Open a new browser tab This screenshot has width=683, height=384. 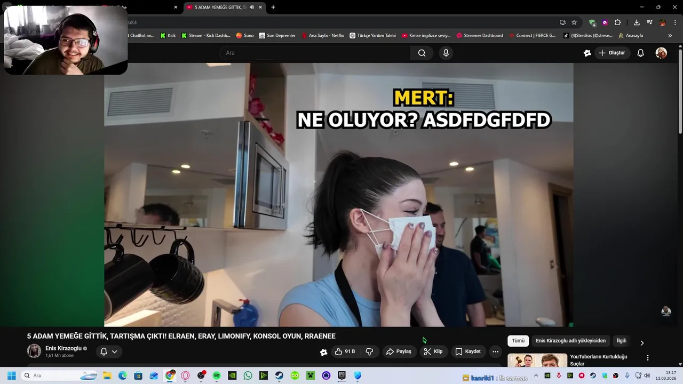(273, 7)
